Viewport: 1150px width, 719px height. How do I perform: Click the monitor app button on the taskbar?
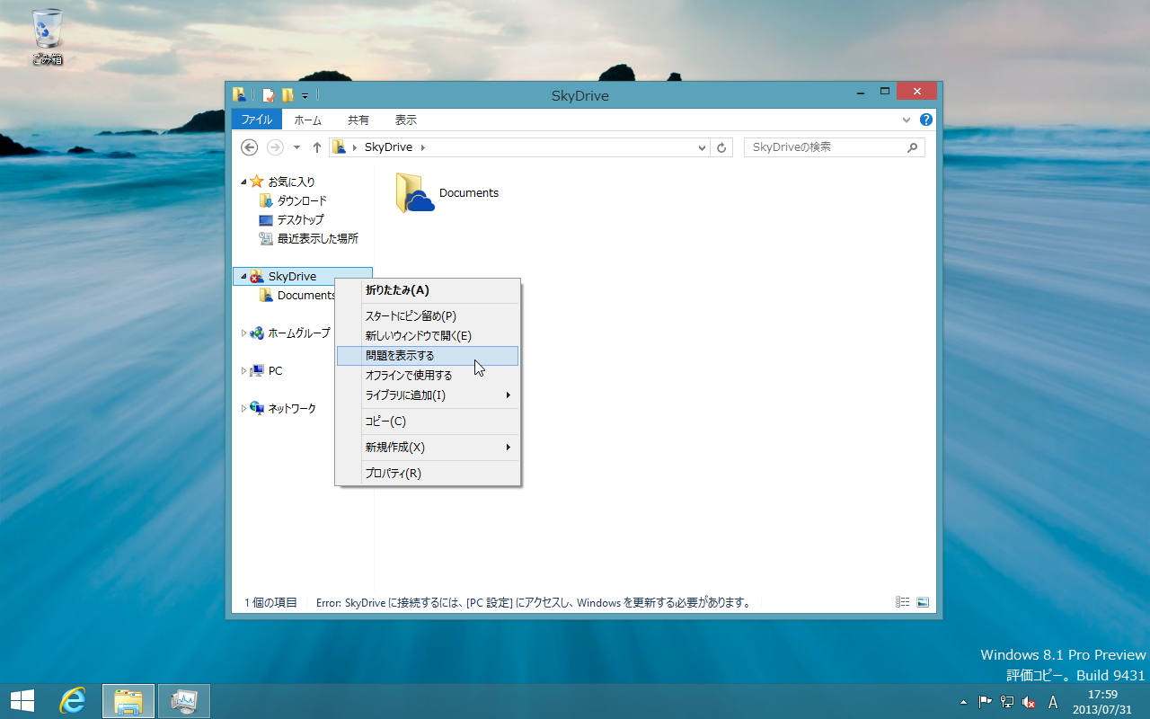[184, 701]
